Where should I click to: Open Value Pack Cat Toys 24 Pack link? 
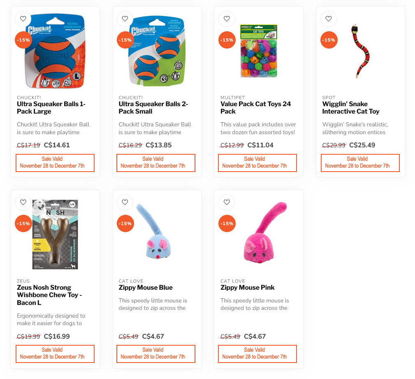pos(255,107)
